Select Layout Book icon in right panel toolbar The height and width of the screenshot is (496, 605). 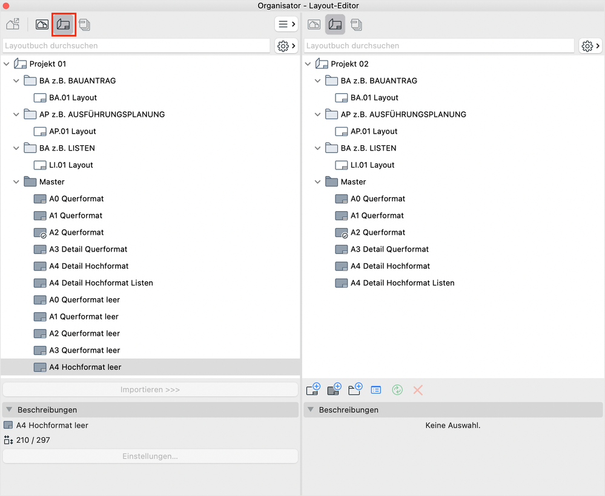coord(335,24)
